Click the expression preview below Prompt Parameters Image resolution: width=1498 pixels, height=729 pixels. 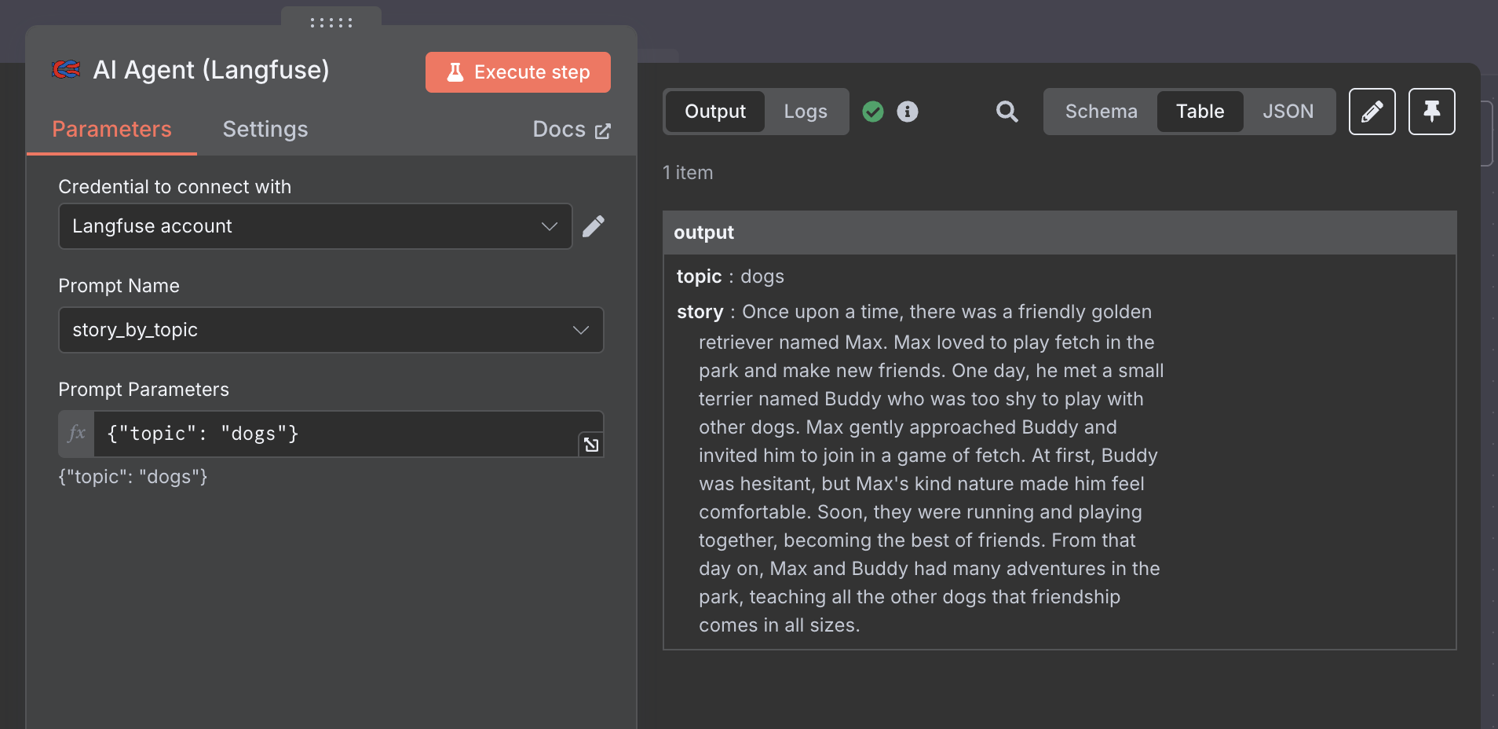click(x=133, y=477)
